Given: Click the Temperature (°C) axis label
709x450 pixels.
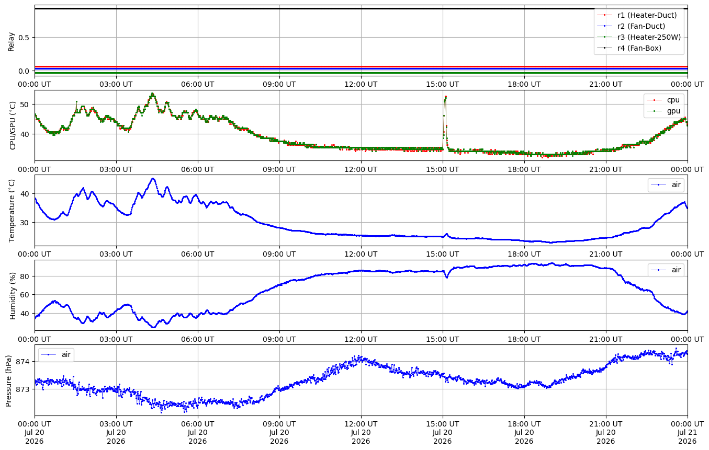Looking at the screenshot, I should coord(13,211).
